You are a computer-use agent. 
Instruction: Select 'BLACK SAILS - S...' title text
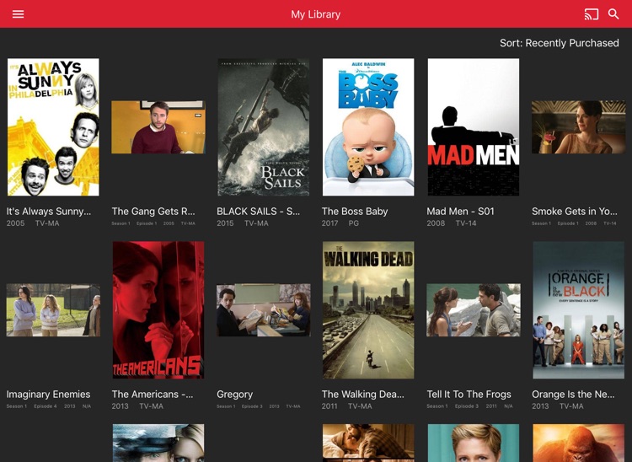coord(259,212)
